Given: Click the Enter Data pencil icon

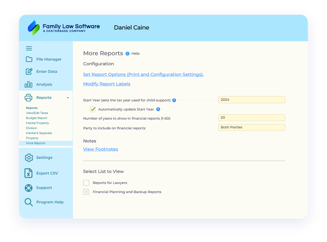Looking at the screenshot, I should pyautogui.click(x=29, y=72).
